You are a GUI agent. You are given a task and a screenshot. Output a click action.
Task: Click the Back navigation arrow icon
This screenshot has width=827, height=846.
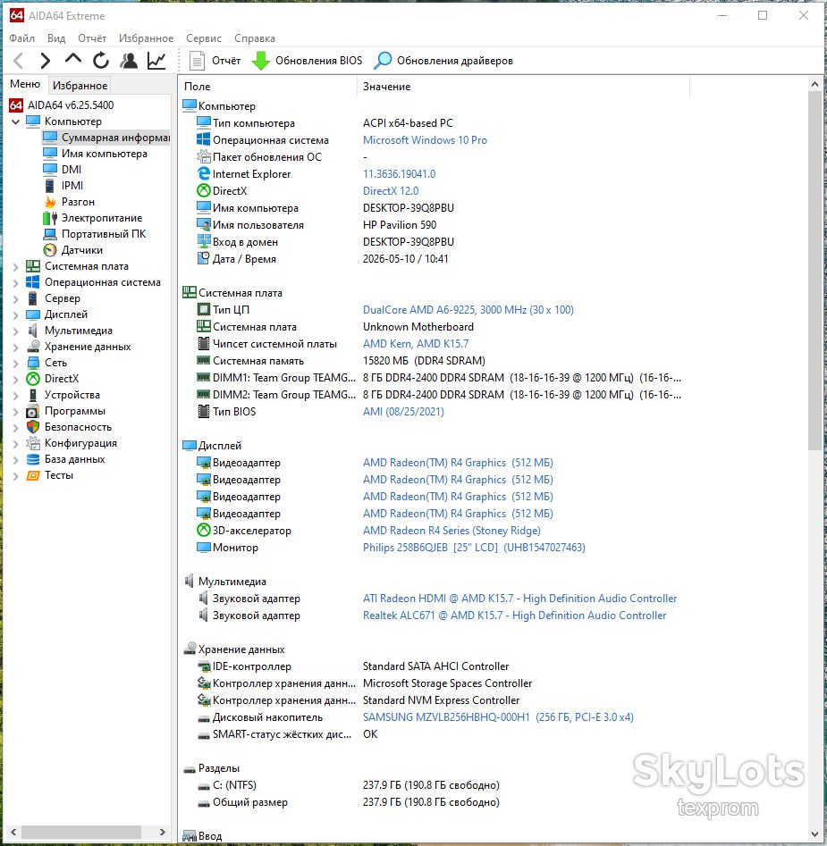tap(19, 61)
